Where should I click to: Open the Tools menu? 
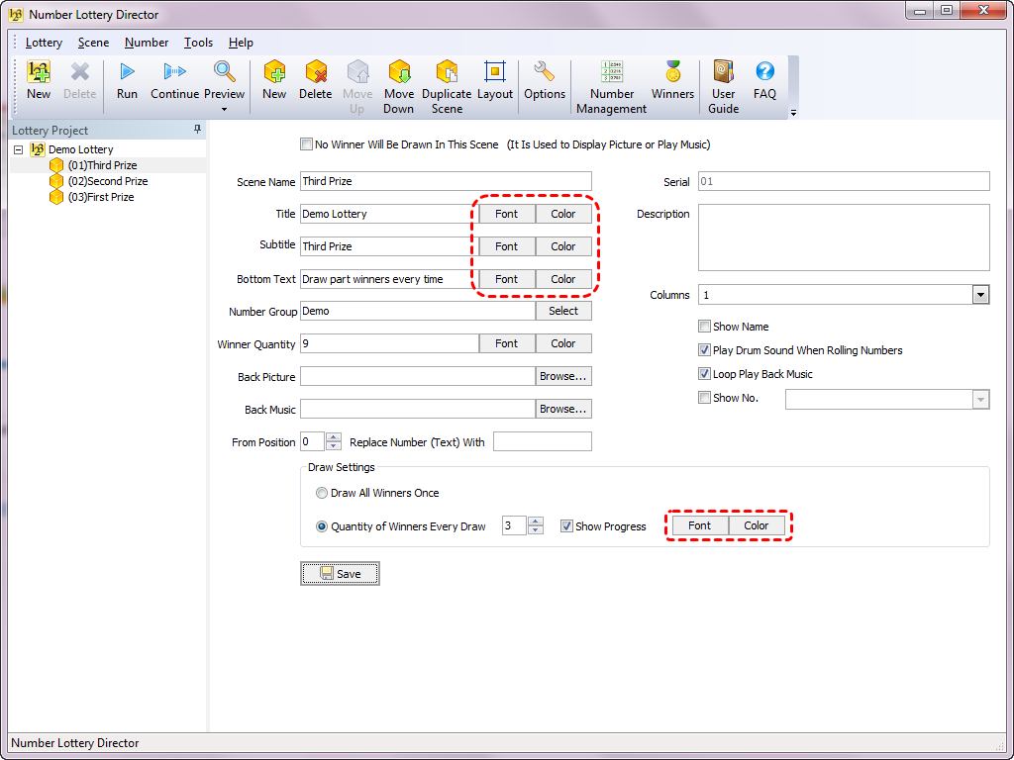click(x=198, y=43)
